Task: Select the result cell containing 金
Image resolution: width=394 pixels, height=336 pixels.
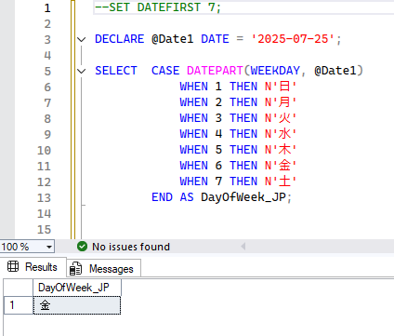Action: point(77,305)
